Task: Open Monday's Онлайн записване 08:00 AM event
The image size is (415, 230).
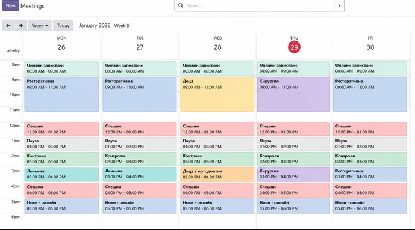Action: [x=61, y=68]
